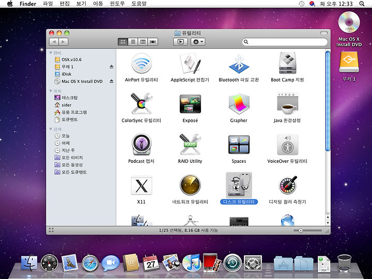Collapse the 검색 sidebar section
Screen dimensions: 372x279
coord(51,129)
